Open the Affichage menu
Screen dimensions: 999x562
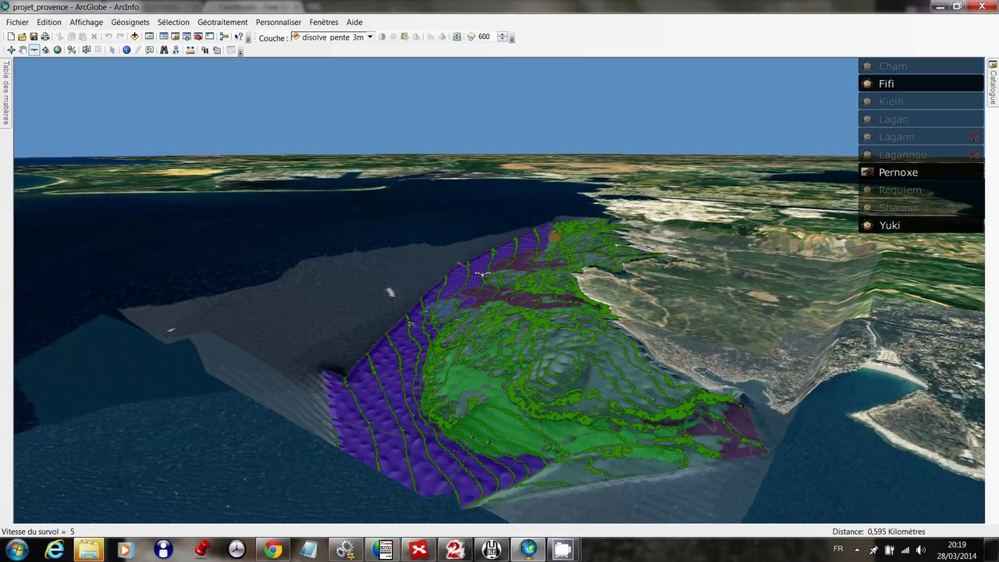click(86, 22)
